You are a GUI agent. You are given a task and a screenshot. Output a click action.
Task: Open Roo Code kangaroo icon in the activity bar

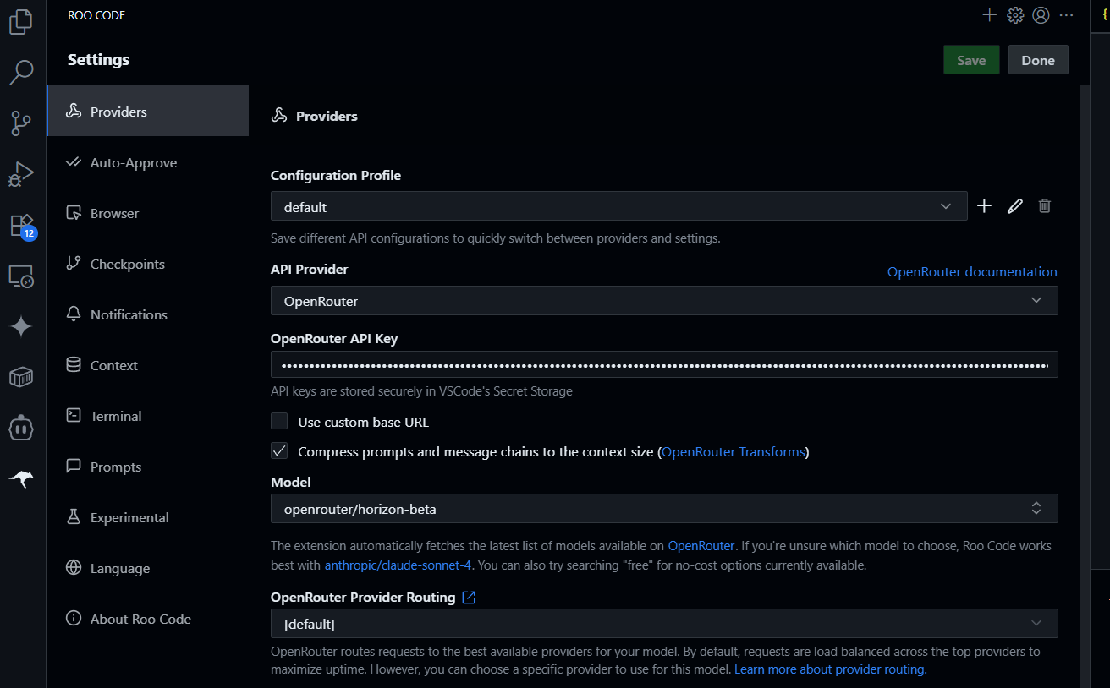click(21, 479)
